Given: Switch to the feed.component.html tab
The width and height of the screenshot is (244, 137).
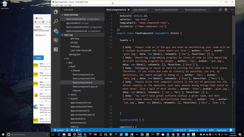Looking at the screenshot, I should (166, 10).
